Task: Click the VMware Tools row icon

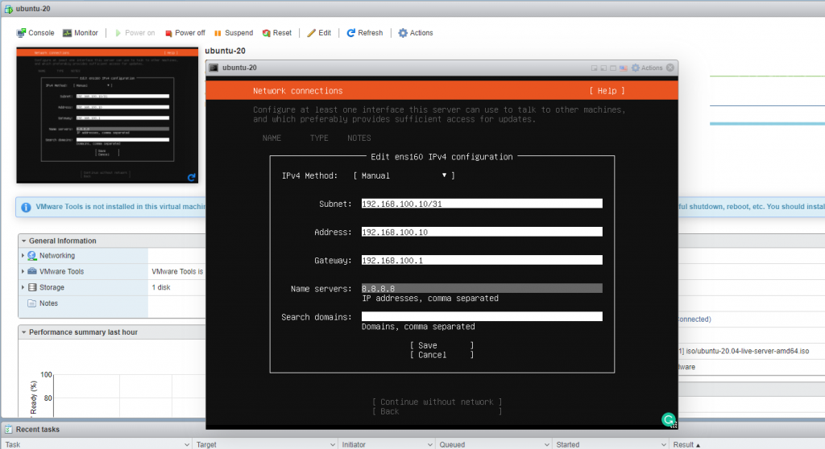Action: (x=32, y=271)
